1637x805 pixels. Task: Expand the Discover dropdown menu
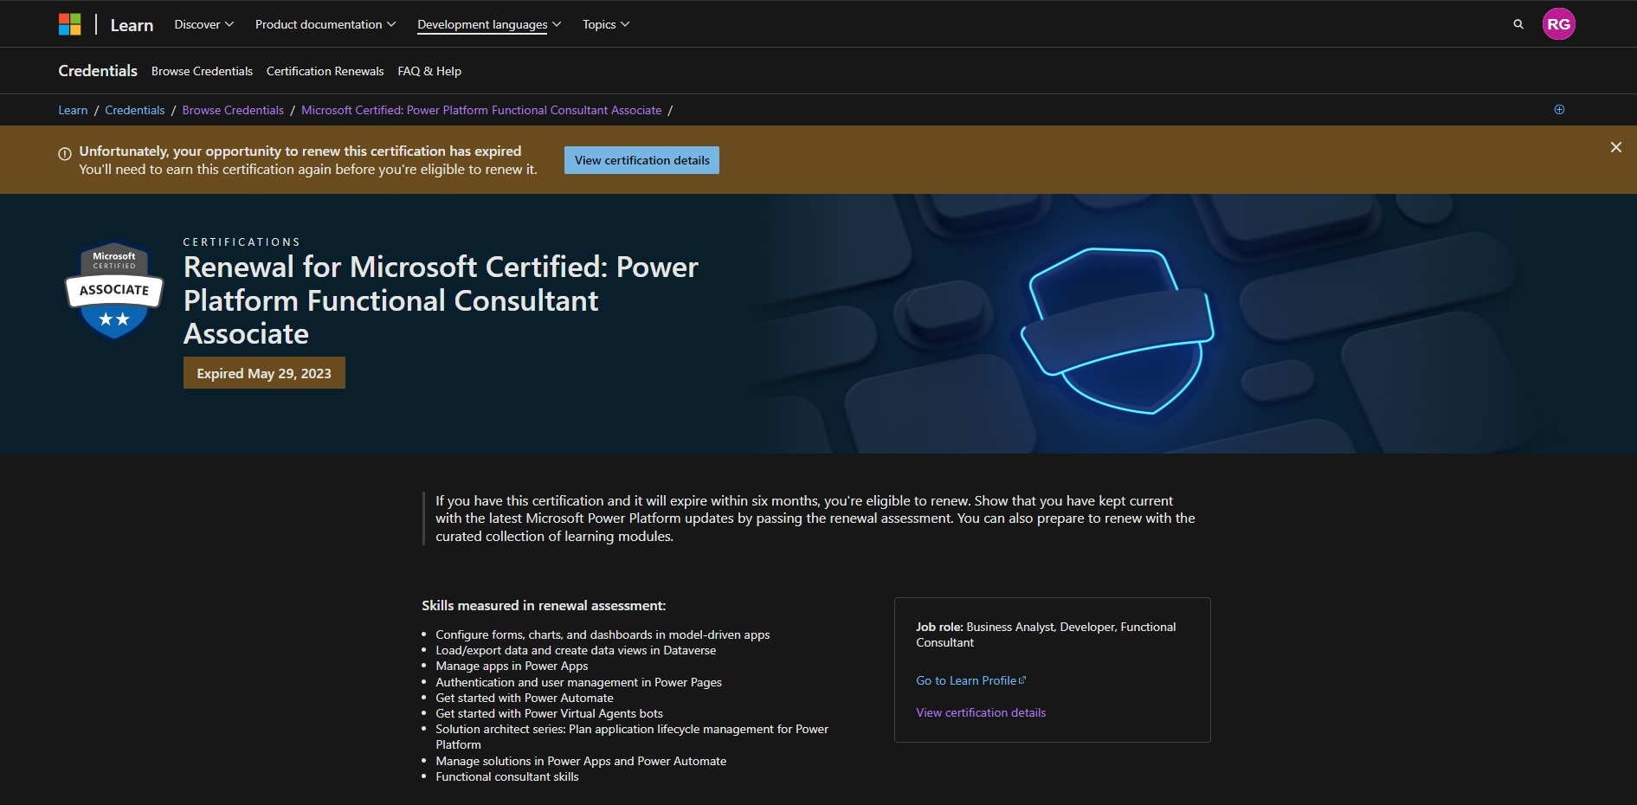click(x=203, y=24)
